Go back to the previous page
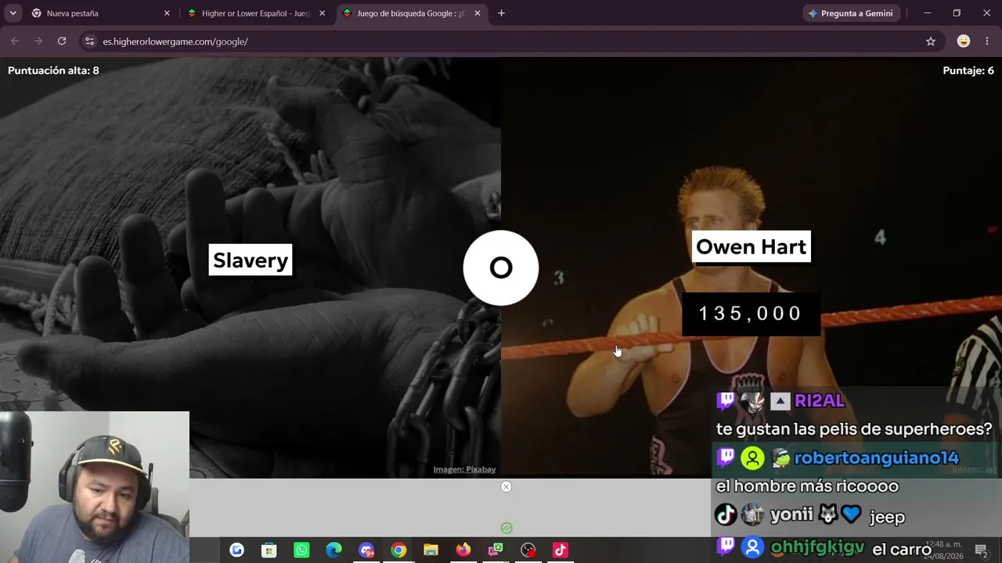The height and width of the screenshot is (563, 1002). pos(15,41)
